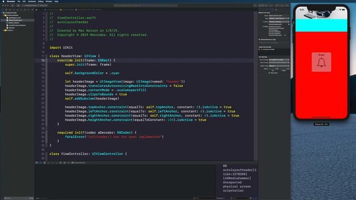Viewport: 356px width, 200px height.
Task: Click the Step Over debug icon
Action: pyautogui.click(x=48, y=163)
